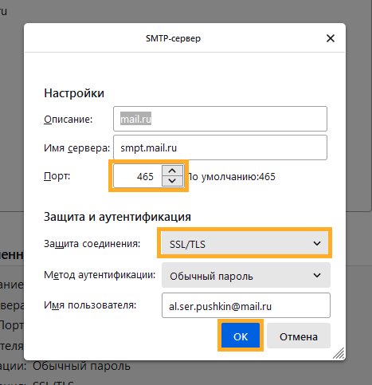The image size is (372, 385).
Task: Click the 'Защита и аутентификация' heading
Action: (117, 217)
